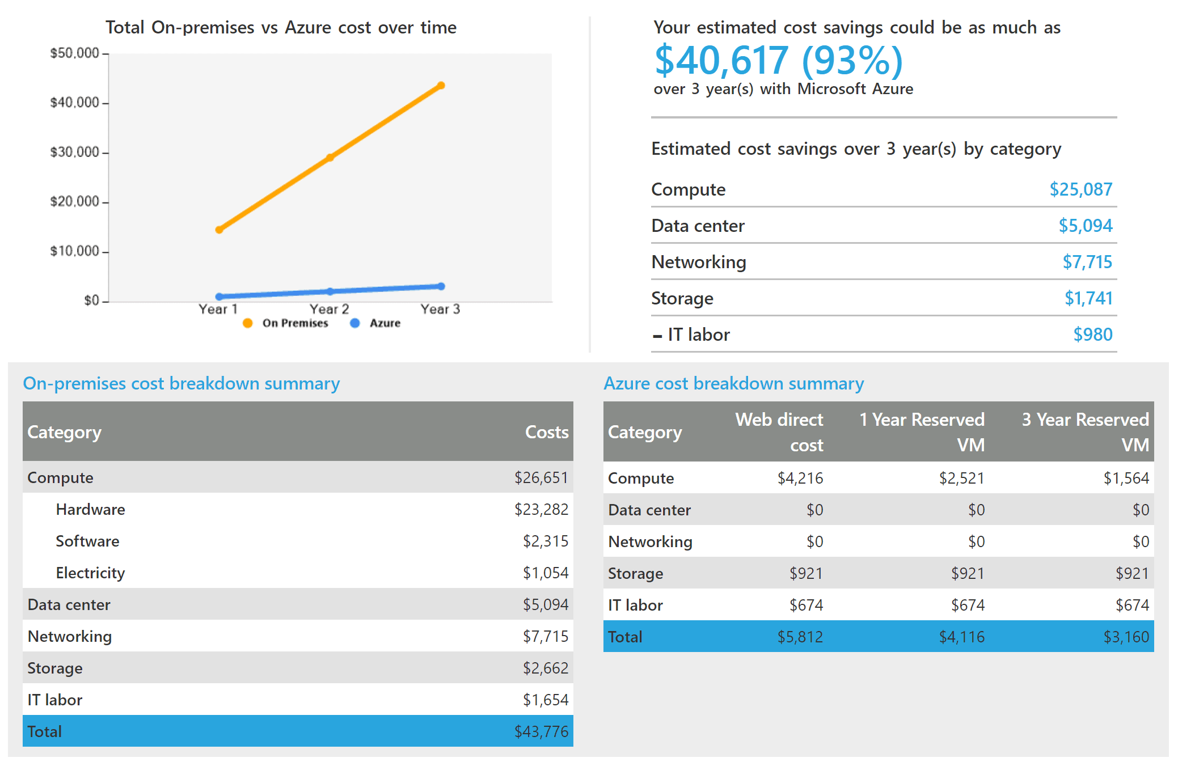Collapse the IT labor savings row

(657, 335)
